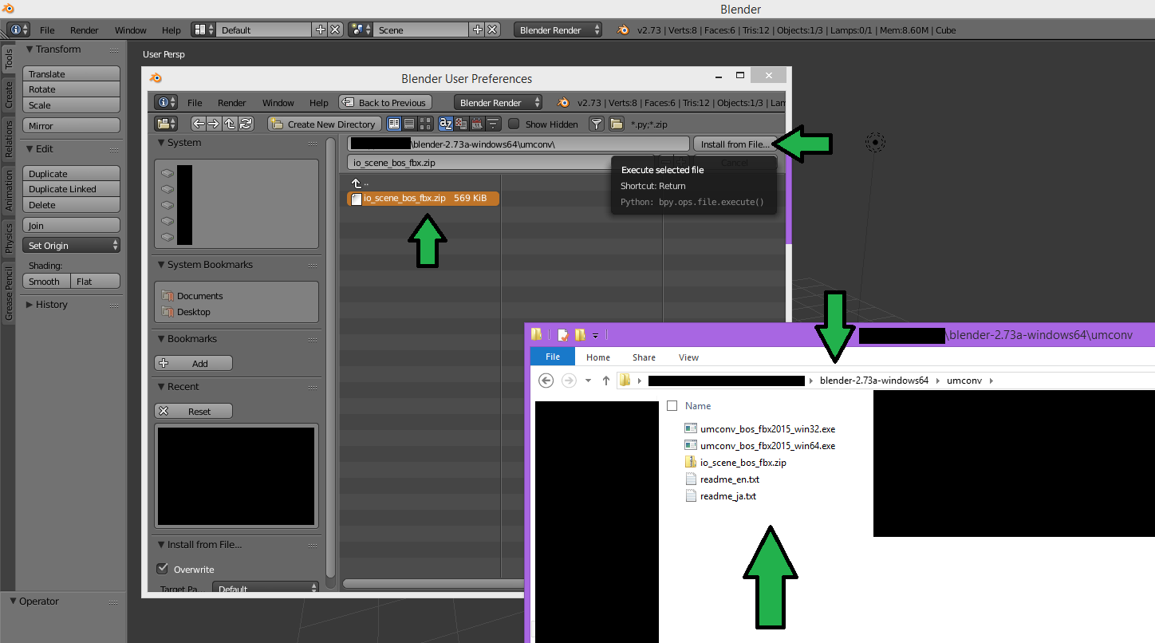Open Blender Render engine dropdown in main header
1155x643 pixels.
click(x=558, y=30)
